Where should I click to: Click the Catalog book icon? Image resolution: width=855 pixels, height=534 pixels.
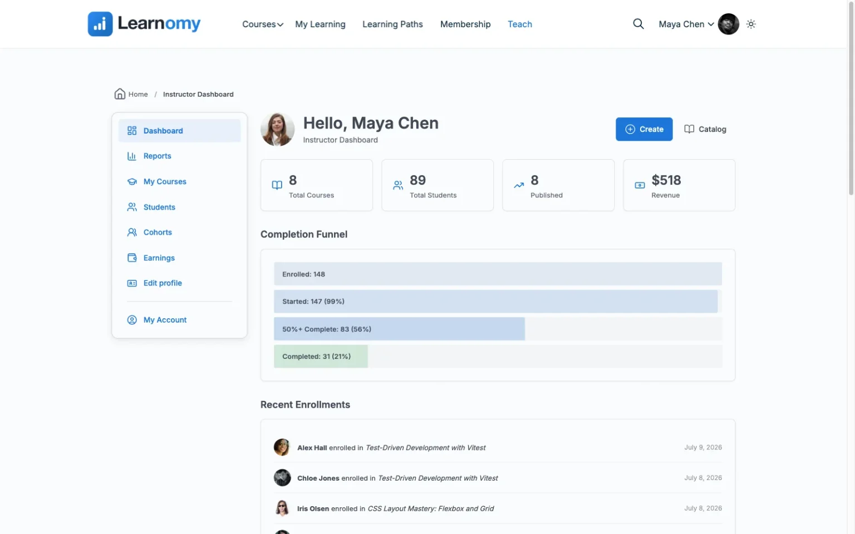pos(689,129)
